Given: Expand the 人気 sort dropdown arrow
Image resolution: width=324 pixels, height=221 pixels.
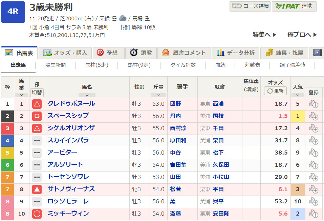Looking at the screenshot, I should click(x=298, y=95).
